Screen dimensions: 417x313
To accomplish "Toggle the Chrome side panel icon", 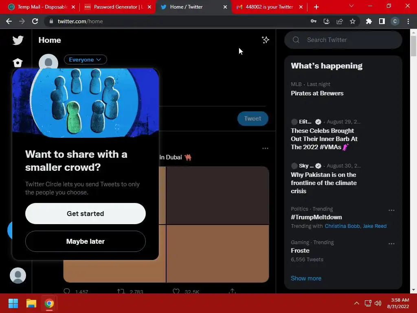I will pos(382,21).
